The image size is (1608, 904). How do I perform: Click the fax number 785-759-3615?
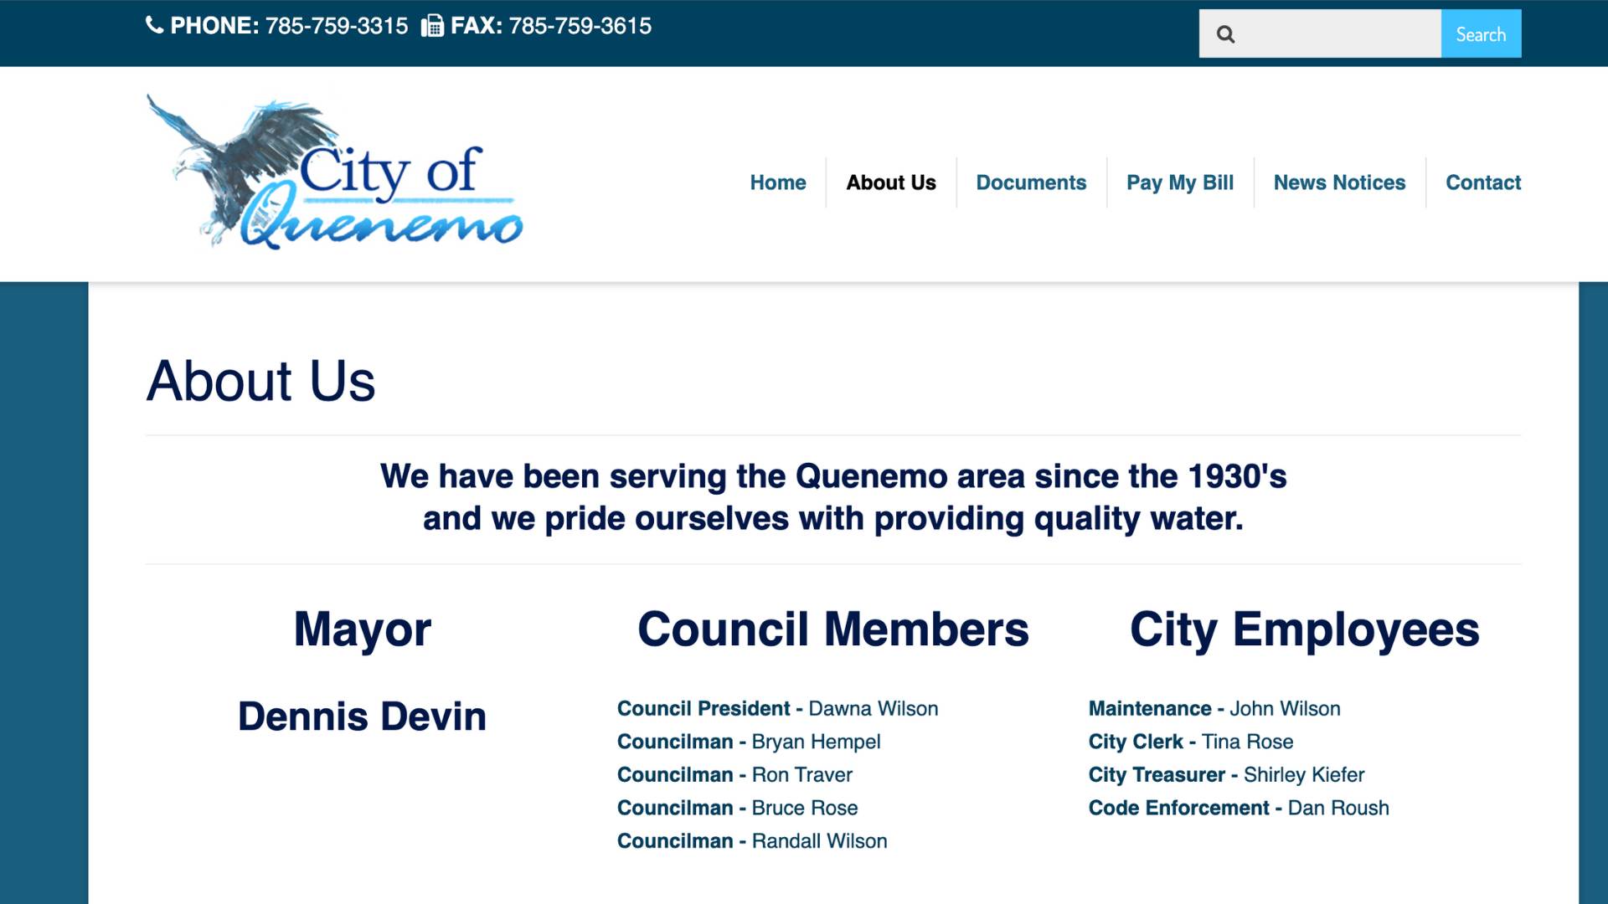(580, 26)
